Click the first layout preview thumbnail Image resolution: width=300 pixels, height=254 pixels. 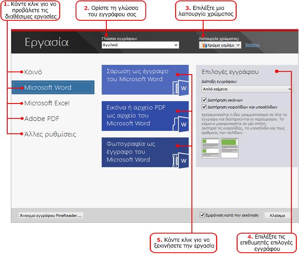pyautogui.click(x=210, y=148)
